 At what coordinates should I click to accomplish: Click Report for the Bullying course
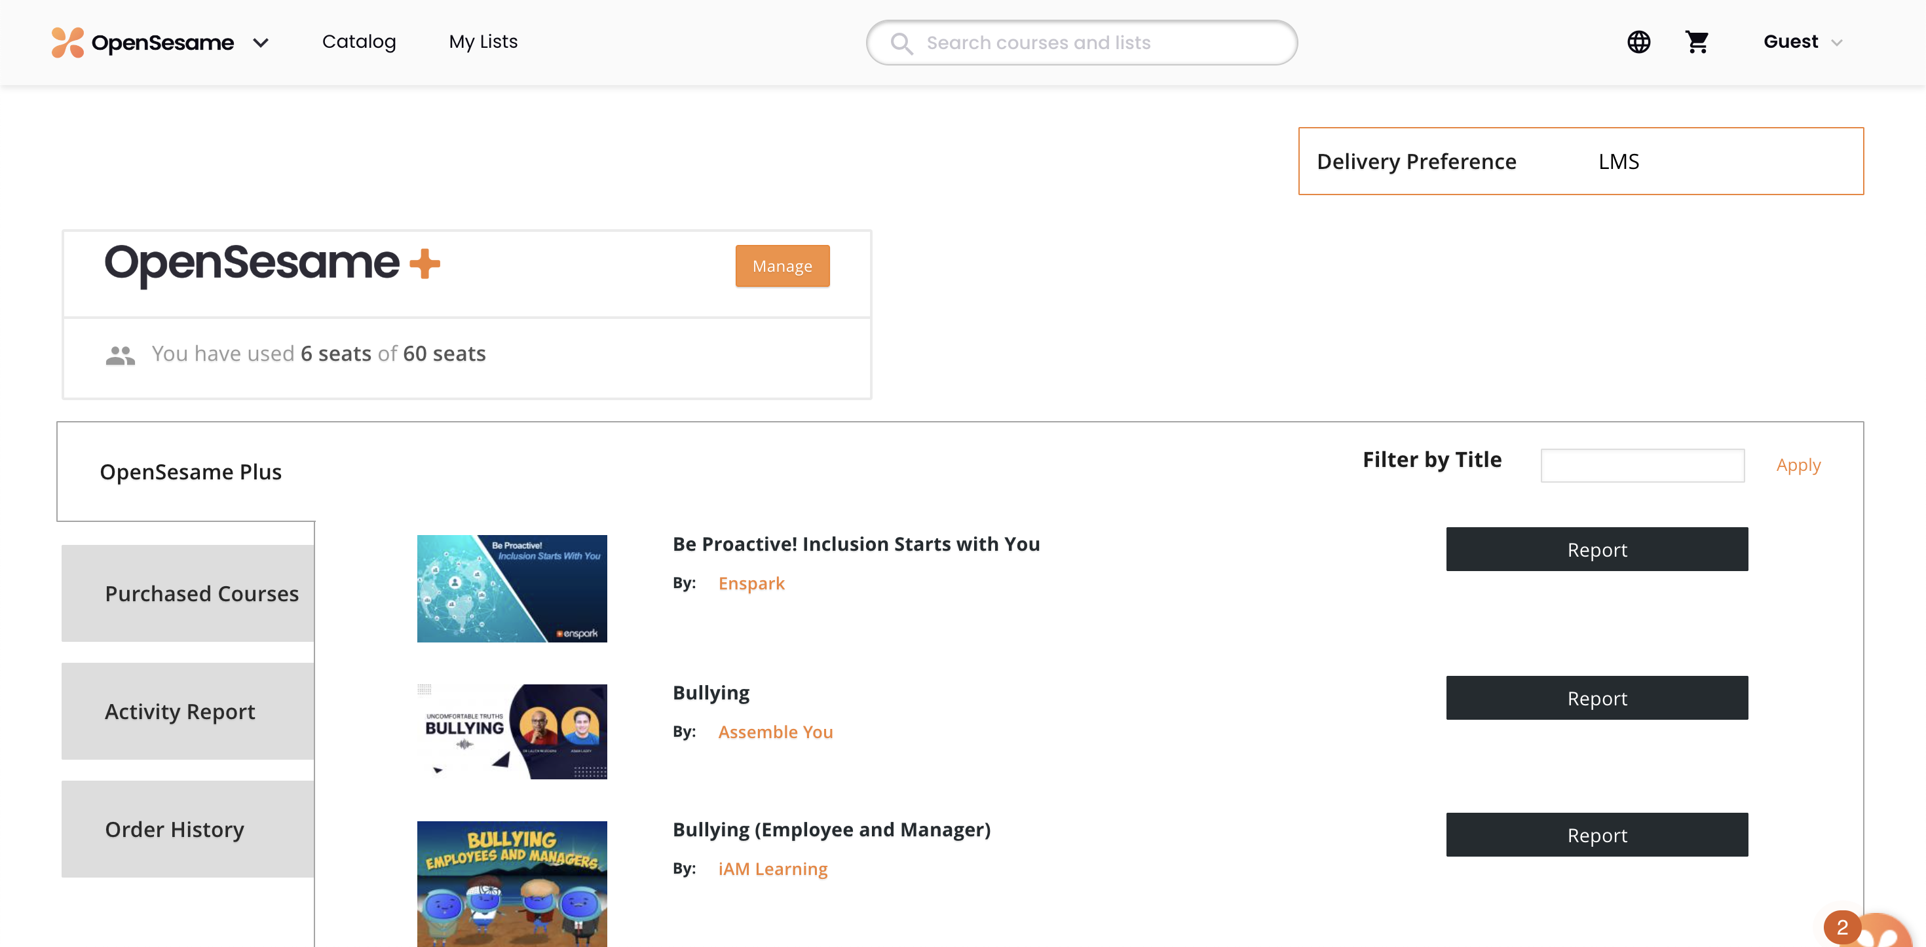point(1596,698)
